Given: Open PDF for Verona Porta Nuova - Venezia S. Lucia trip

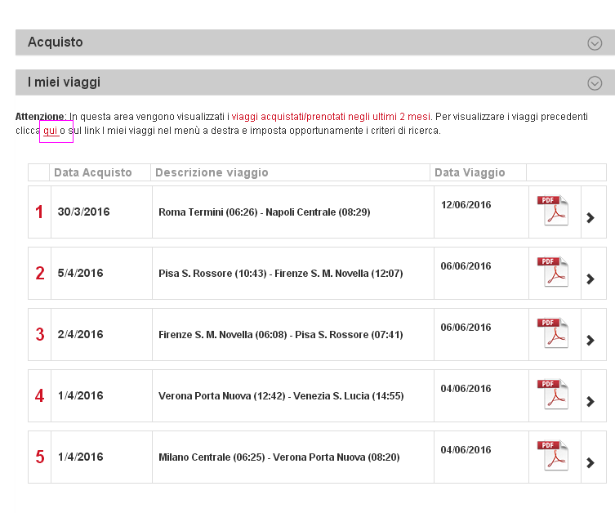Looking at the screenshot, I should pyautogui.click(x=553, y=394).
